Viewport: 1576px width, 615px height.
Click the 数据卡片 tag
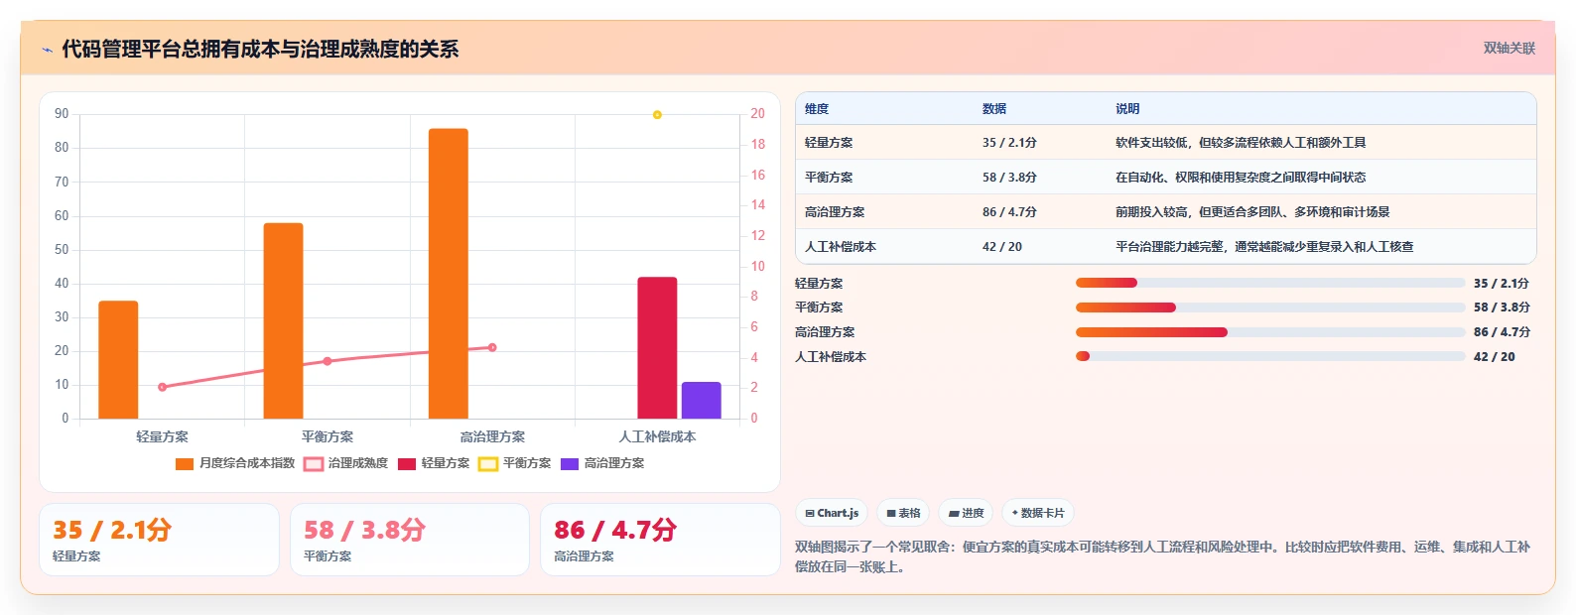click(x=1038, y=513)
